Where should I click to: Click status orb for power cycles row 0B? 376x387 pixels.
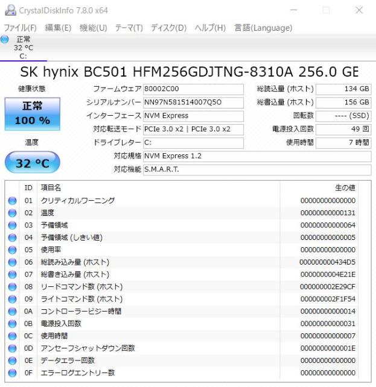12,324
